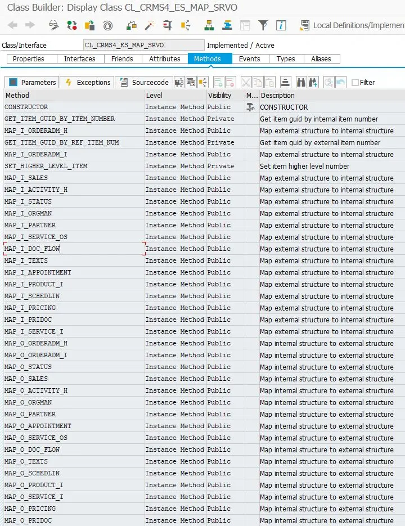
Task: Open the Types tab
Action: point(286,59)
